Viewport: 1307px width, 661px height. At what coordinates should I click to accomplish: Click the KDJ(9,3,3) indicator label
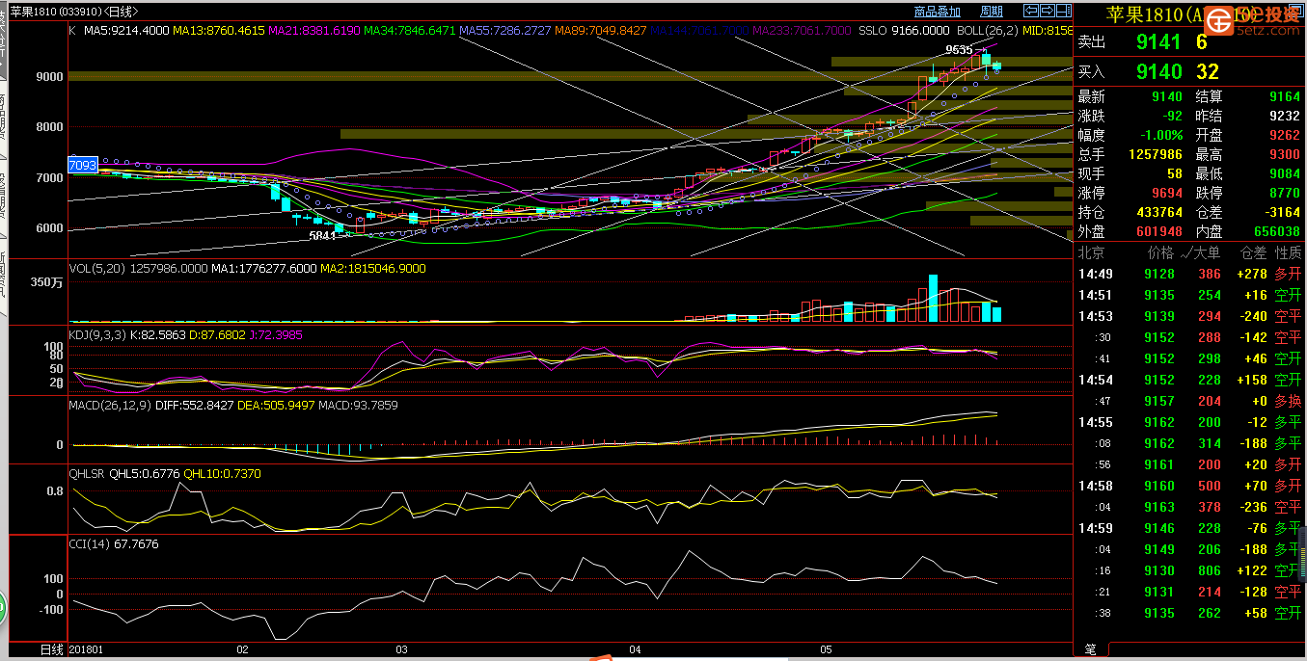click(97, 335)
